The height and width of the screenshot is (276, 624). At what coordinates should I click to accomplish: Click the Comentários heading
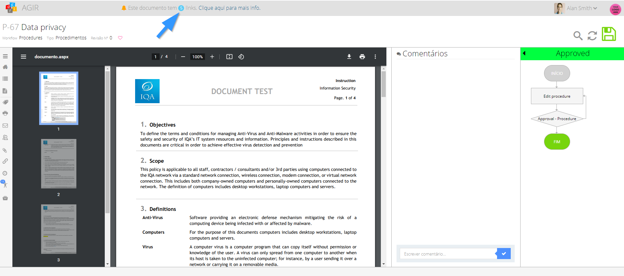[x=425, y=53]
